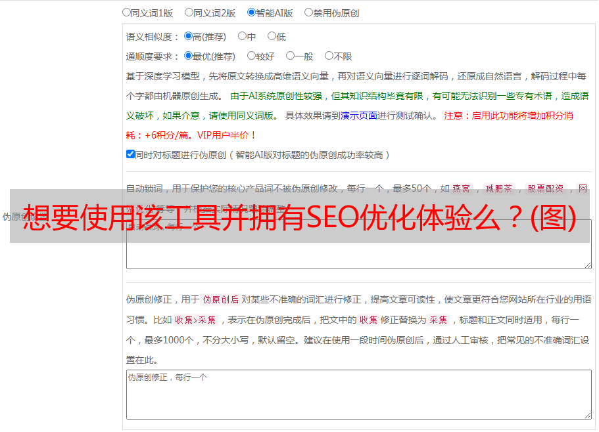Set 语义相似度 to 高(推荐)

point(188,36)
